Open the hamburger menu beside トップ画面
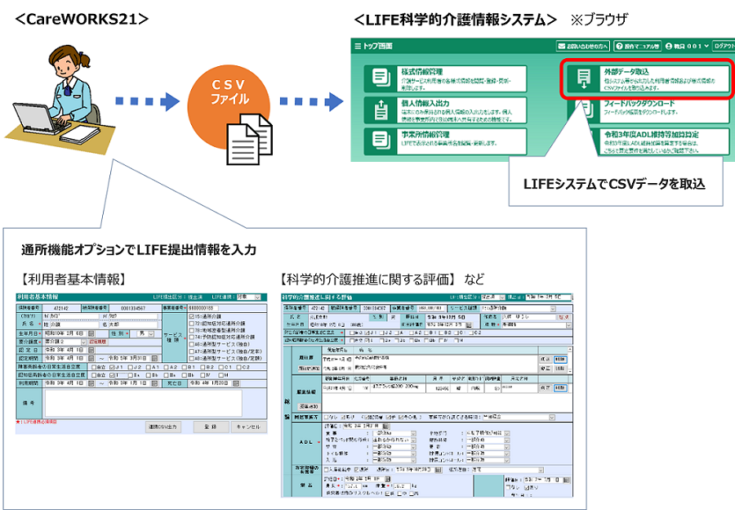The height and width of the screenshot is (510, 735). (358, 46)
